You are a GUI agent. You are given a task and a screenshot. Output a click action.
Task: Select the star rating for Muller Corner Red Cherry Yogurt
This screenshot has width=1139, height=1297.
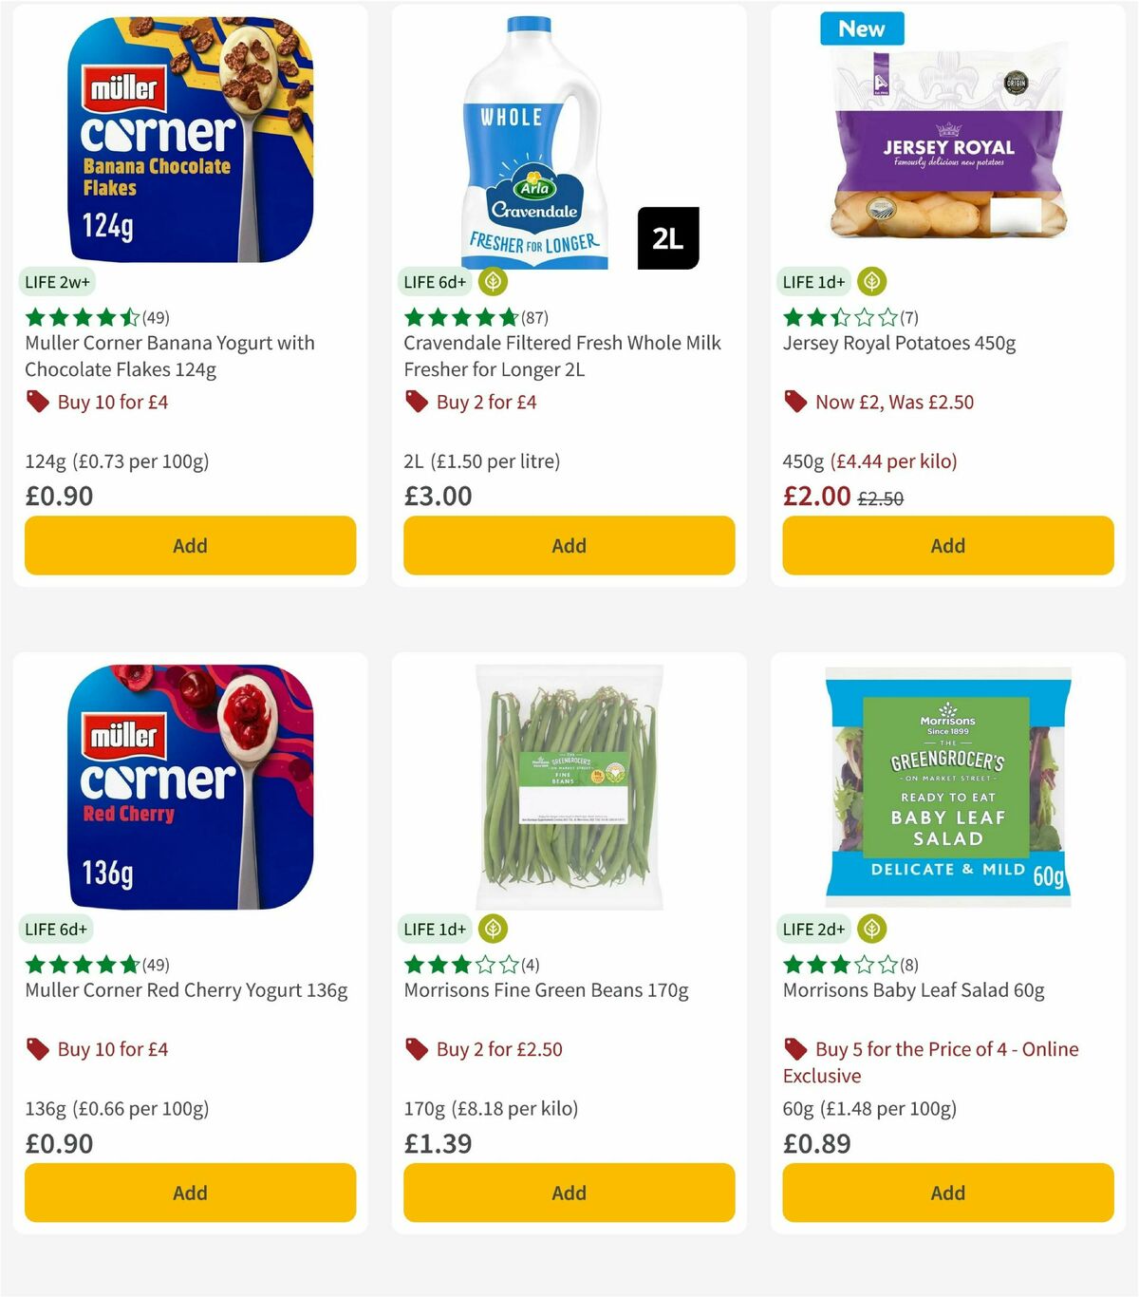pos(83,965)
